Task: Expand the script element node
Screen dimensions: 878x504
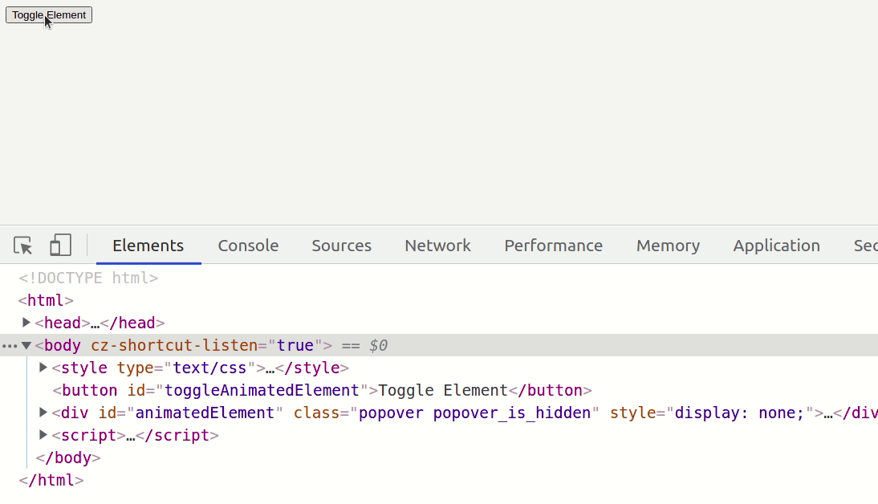Action: [43, 435]
